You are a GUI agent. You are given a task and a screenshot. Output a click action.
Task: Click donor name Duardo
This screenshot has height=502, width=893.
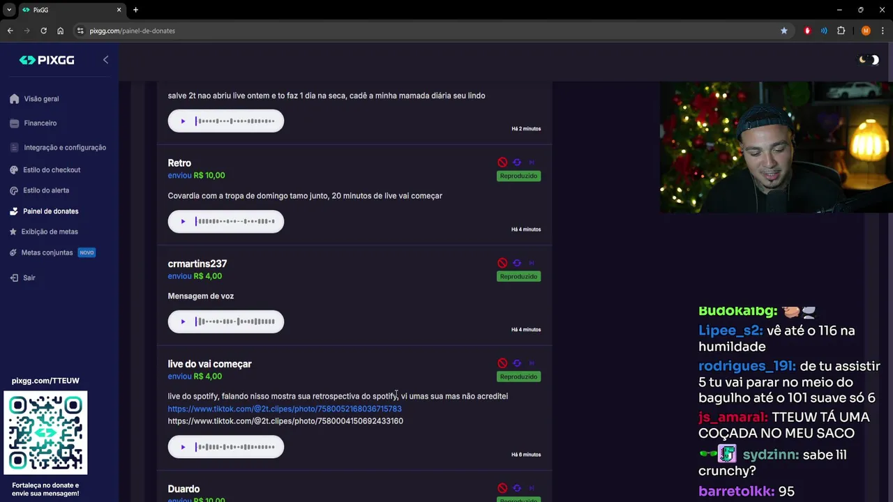[x=183, y=489]
